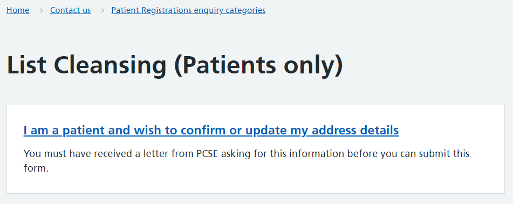The height and width of the screenshot is (204, 513).
Task: Click the chevron after the Home breadcrumb
Action: point(41,10)
